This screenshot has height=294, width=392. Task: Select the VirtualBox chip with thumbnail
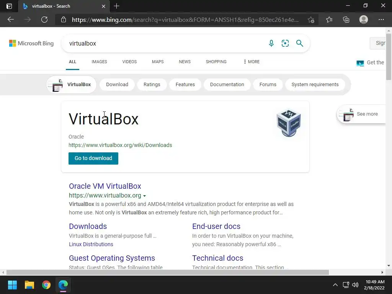[72, 85]
